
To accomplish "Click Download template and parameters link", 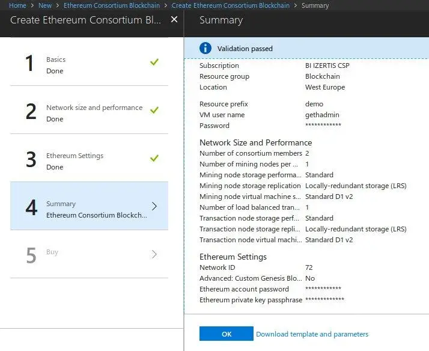I will point(312,334).
